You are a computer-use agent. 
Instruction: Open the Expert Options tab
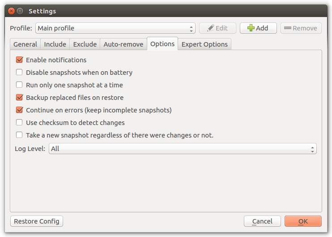click(204, 44)
